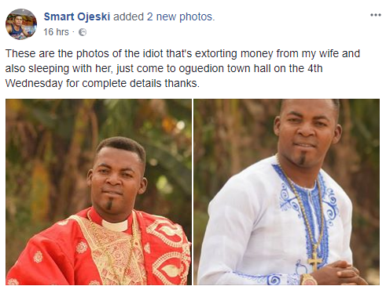The width and height of the screenshot is (386, 286).
Task: Open the three-dot post options menu
Action: [375, 15]
